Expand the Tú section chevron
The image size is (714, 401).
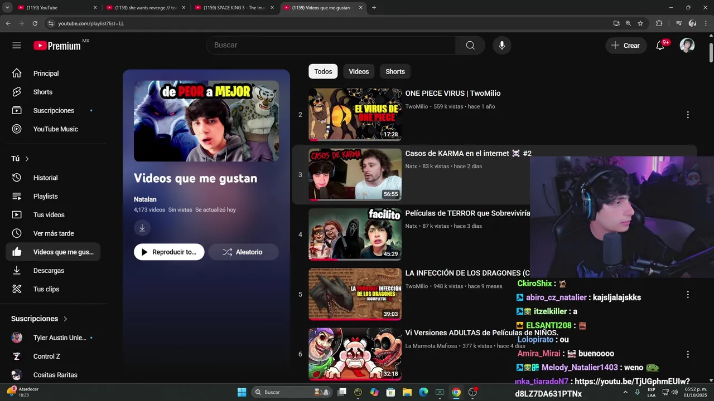(27, 159)
